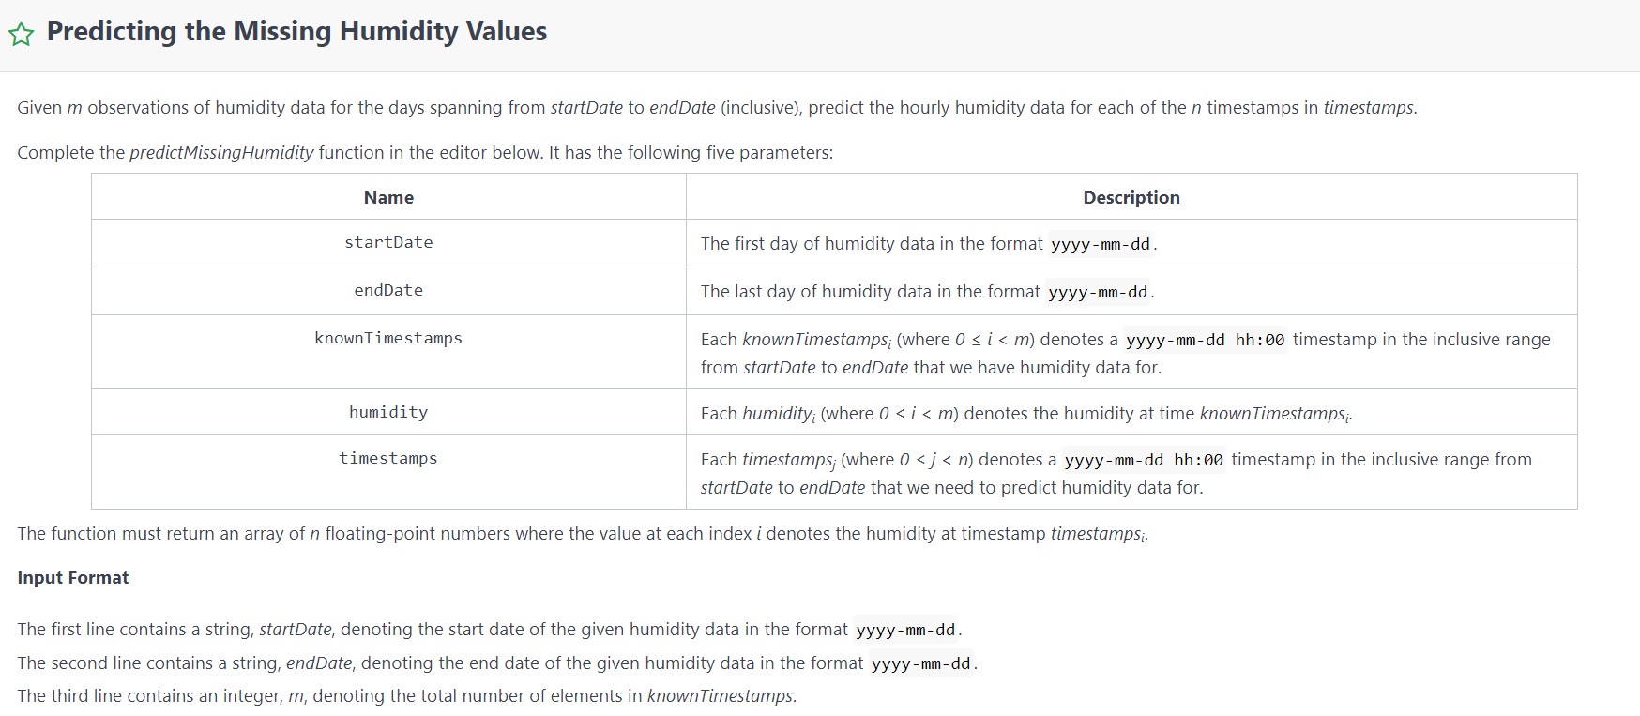The width and height of the screenshot is (1640, 716).
Task: Click the star bookmark icon beside the title
Action: tap(21, 35)
